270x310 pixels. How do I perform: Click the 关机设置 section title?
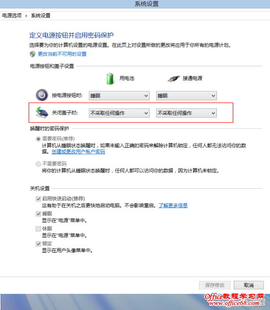[40, 189]
